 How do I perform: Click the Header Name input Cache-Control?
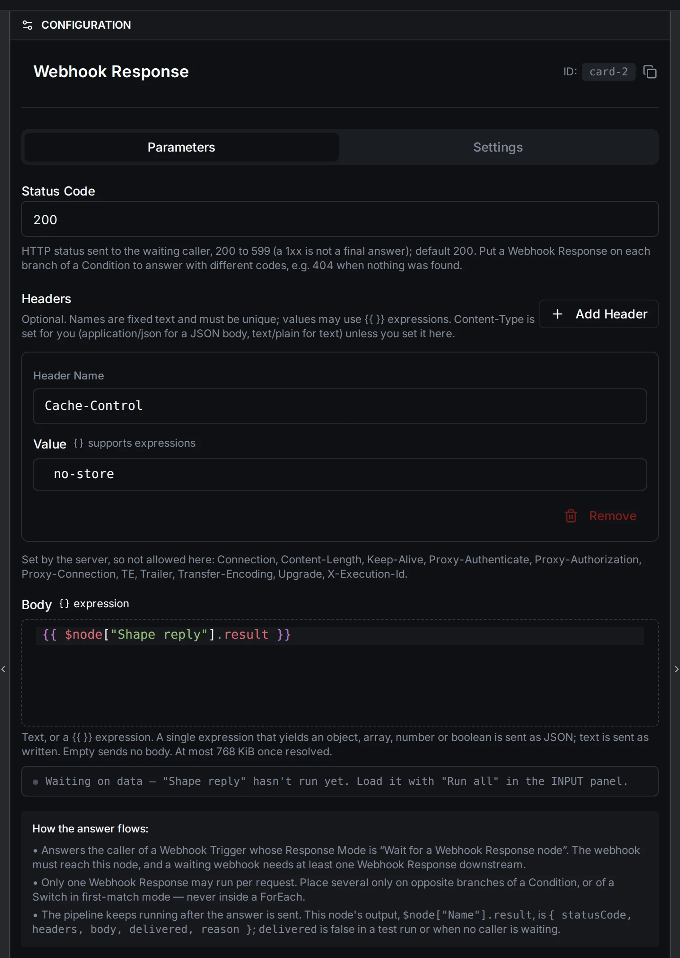point(340,406)
